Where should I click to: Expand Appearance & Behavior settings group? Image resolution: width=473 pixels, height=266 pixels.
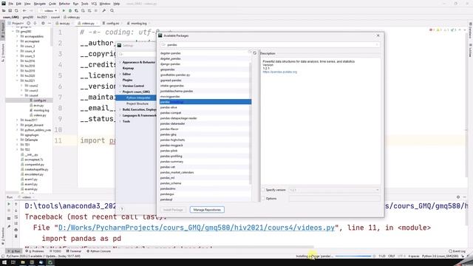click(x=120, y=62)
